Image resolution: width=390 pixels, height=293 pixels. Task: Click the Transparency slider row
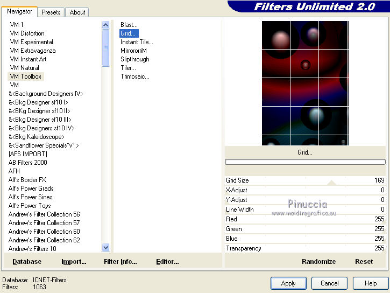(305, 248)
